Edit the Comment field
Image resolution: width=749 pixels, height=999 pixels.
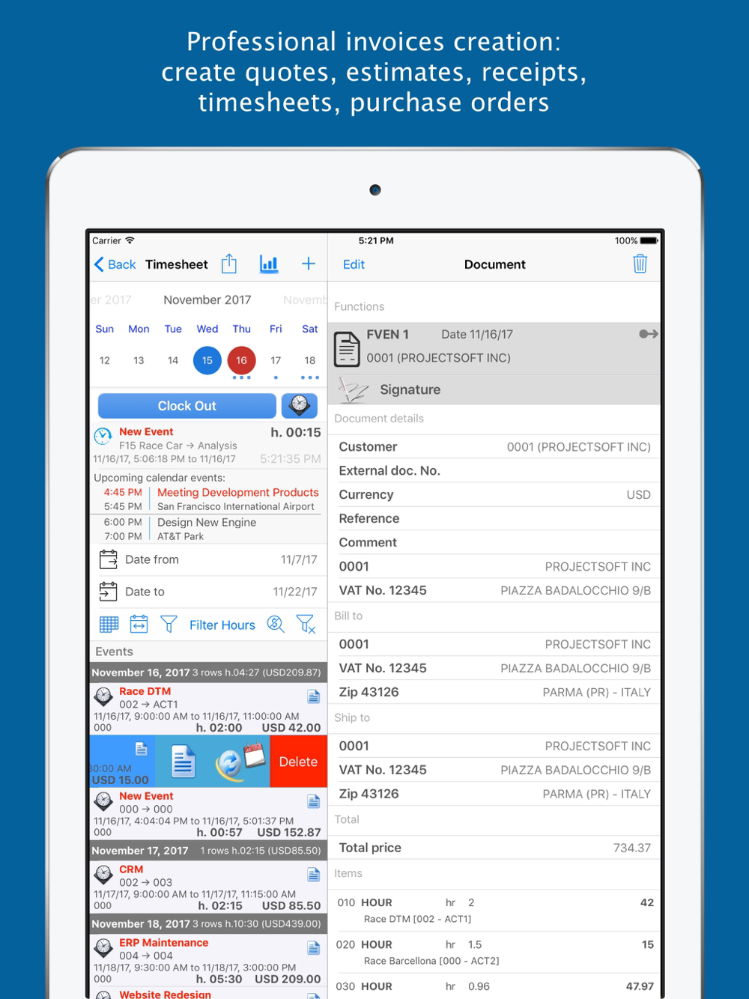tap(494, 542)
